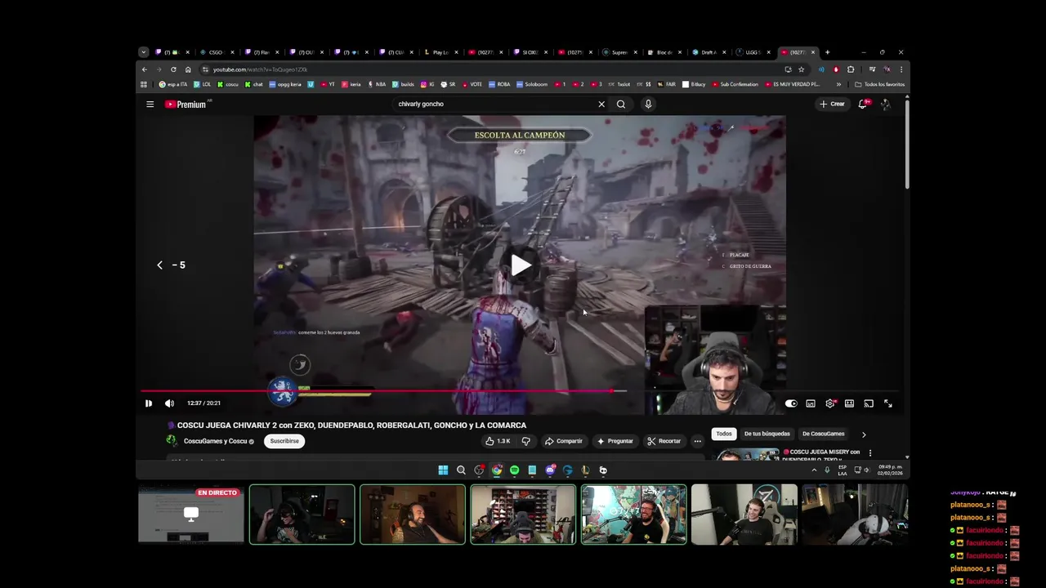Cast video to a device
Viewport: 1046px width, 588px height.
869,403
